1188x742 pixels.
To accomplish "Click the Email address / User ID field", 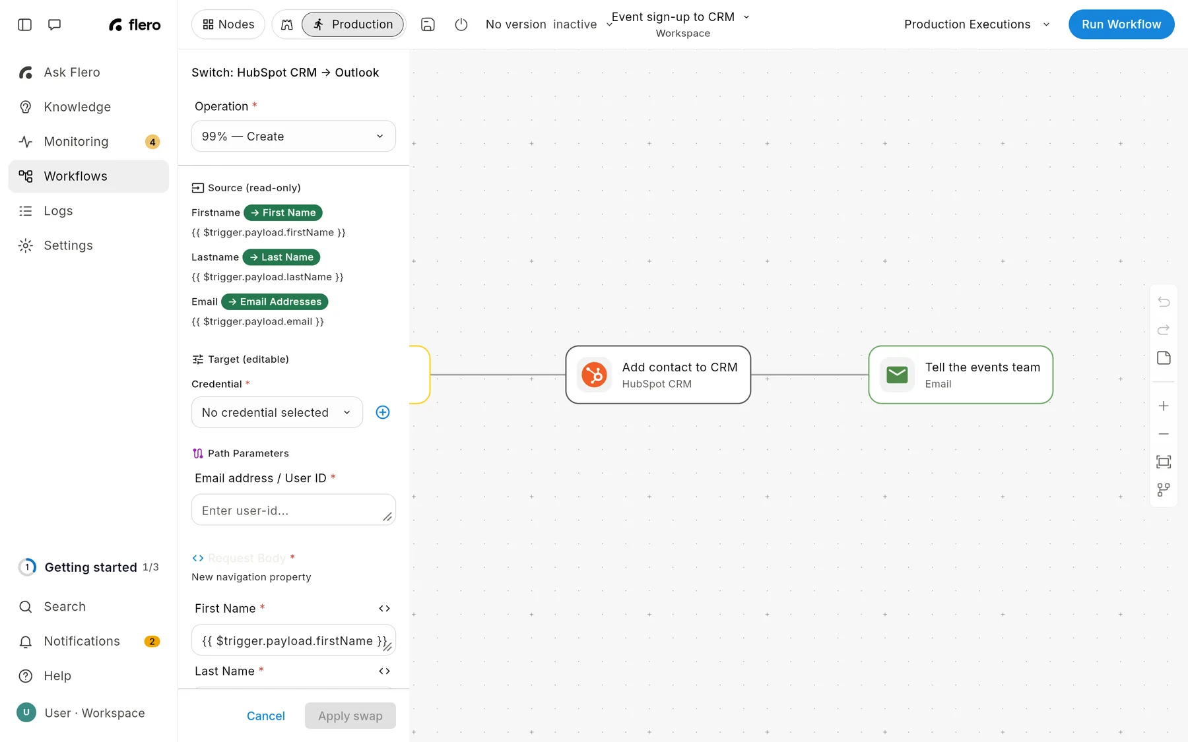I will 294,510.
